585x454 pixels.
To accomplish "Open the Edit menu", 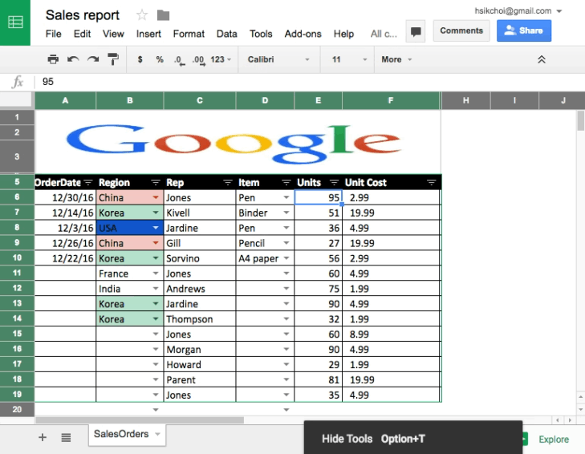I will click(82, 34).
